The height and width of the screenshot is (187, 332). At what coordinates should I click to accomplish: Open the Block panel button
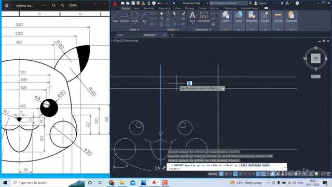pos(239,17)
